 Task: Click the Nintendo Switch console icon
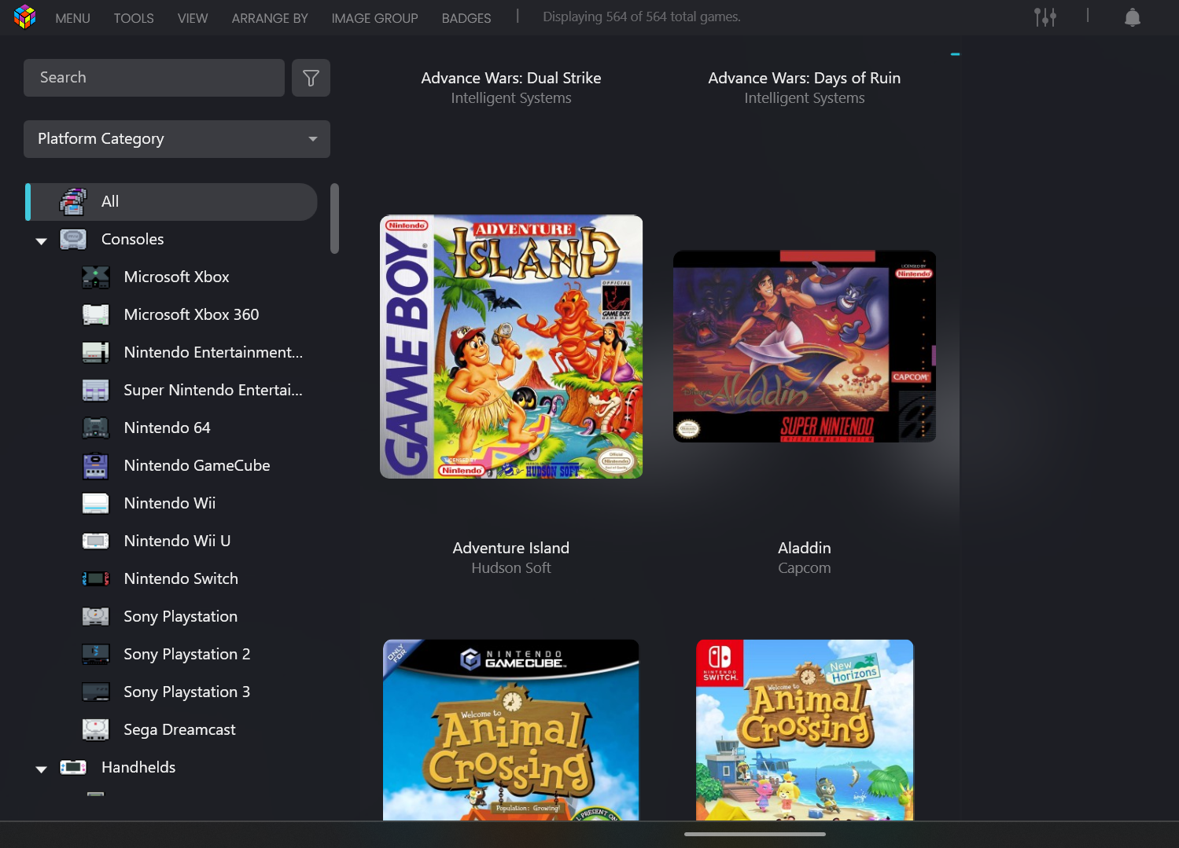(96, 578)
